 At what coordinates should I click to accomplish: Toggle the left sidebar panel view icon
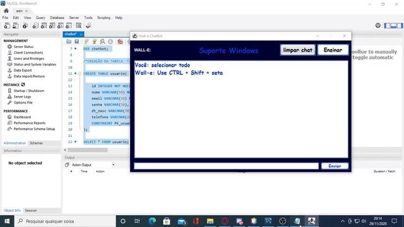387,25
